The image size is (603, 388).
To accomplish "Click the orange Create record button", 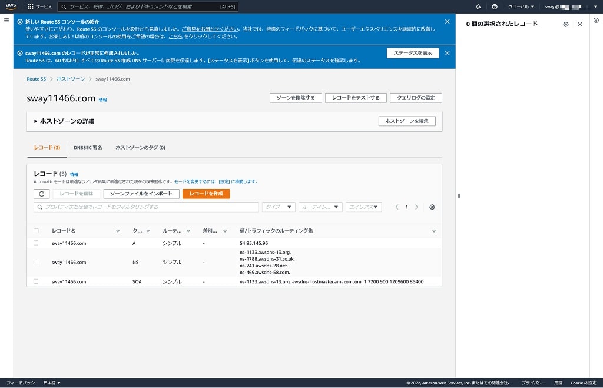I will pyautogui.click(x=206, y=194).
